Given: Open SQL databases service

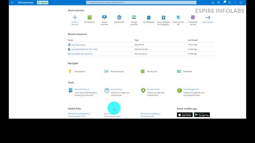Looking at the screenshot, I should pyautogui.click(x=149, y=19).
